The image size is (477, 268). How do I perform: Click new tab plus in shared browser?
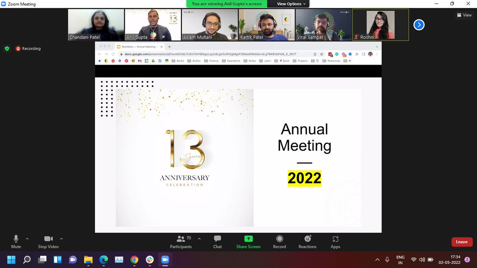(169, 46)
